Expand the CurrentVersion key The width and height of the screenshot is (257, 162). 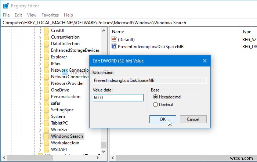(x=40, y=37)
